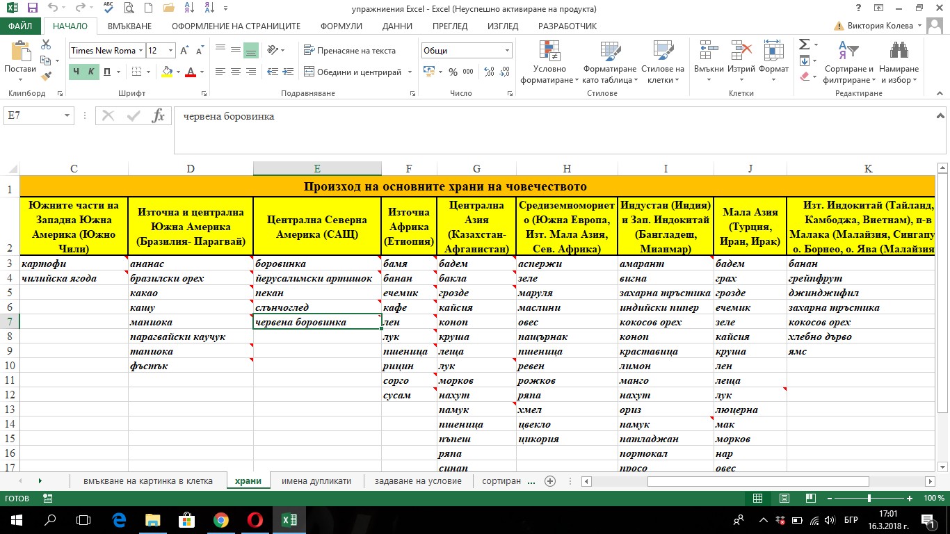Screen dimensions: 950x534
Task: Apply percent style to cell
Action: pyautogui.click(x=453, y=72)
